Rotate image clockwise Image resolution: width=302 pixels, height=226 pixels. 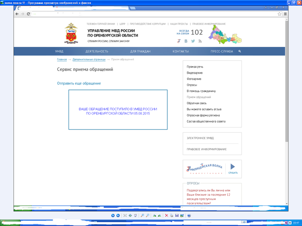154,215
